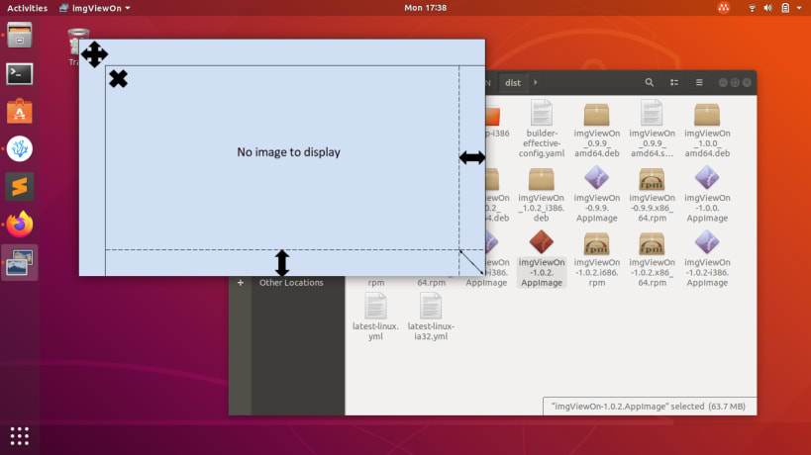
Task: Click the four-arrow move handle in imgViewOn
Action: 94,54
